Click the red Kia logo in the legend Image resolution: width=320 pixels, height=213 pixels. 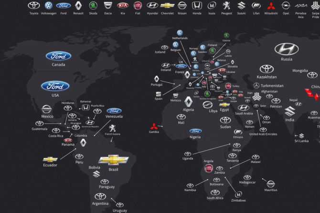123,6
